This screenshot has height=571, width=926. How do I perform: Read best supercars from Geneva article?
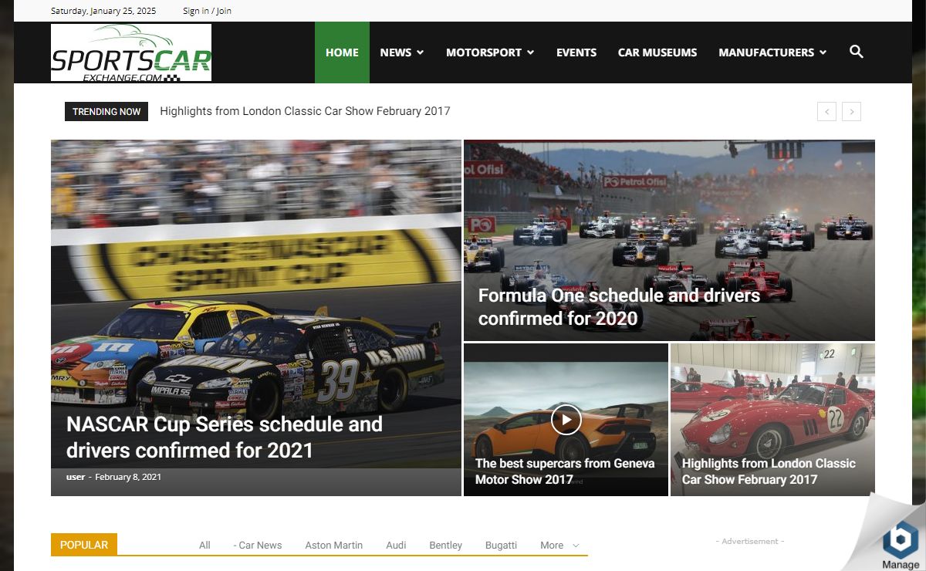[565, 471]
